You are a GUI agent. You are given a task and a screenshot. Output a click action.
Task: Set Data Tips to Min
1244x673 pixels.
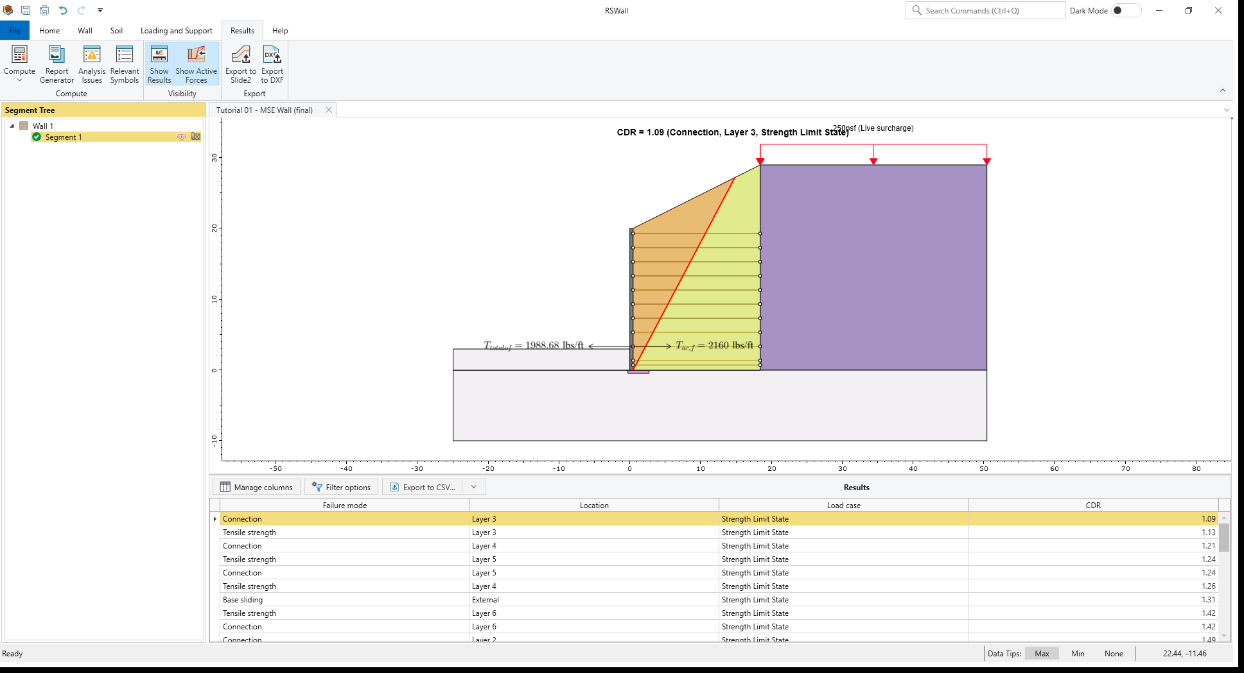(x=1078, y=653)
